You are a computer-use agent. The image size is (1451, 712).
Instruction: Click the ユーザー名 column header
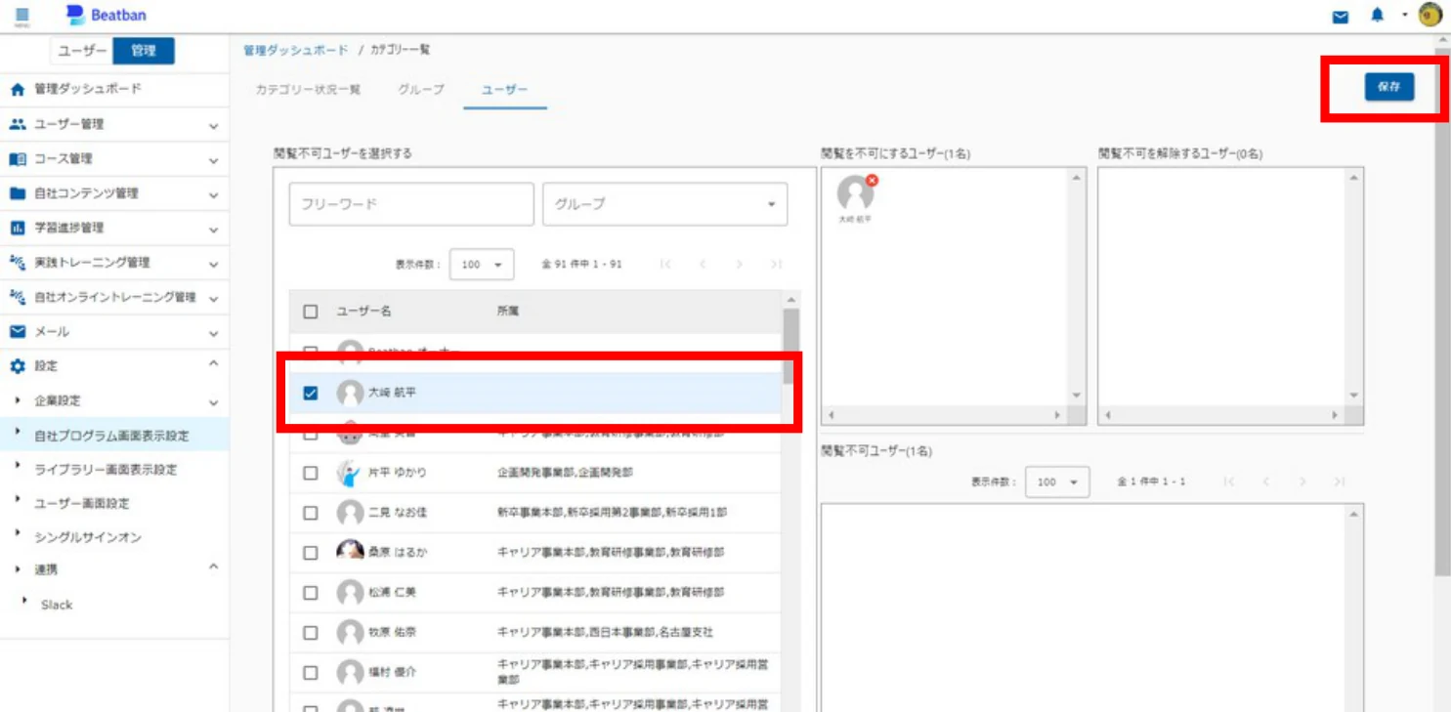point(363,312)
